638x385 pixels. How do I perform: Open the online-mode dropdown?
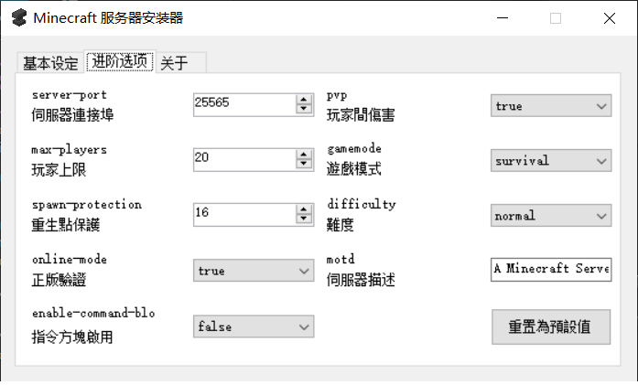point(254,271)
